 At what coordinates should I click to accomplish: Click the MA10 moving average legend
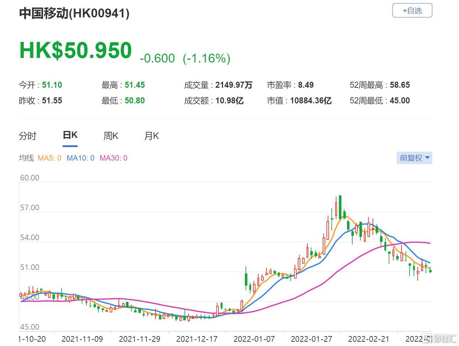tap(80, 158)
